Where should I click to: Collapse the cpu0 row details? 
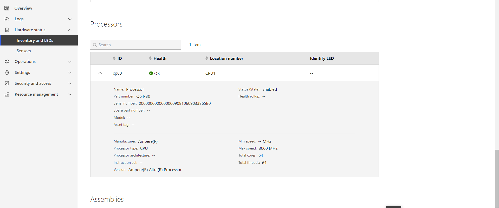pyautogui.click(x=100, y=73)
